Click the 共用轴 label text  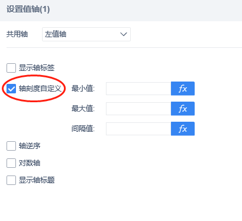(17, 34)
